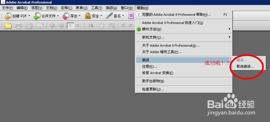The image size is (270, 122).
Task: Expand the 导出 dropdown arrow
Action: coord(80,16)
